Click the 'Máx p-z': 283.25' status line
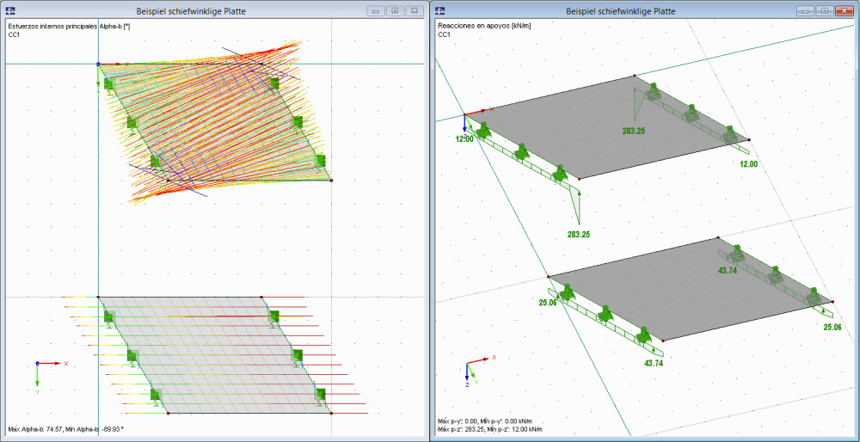860x442 pixels. (x=492, y=429)
